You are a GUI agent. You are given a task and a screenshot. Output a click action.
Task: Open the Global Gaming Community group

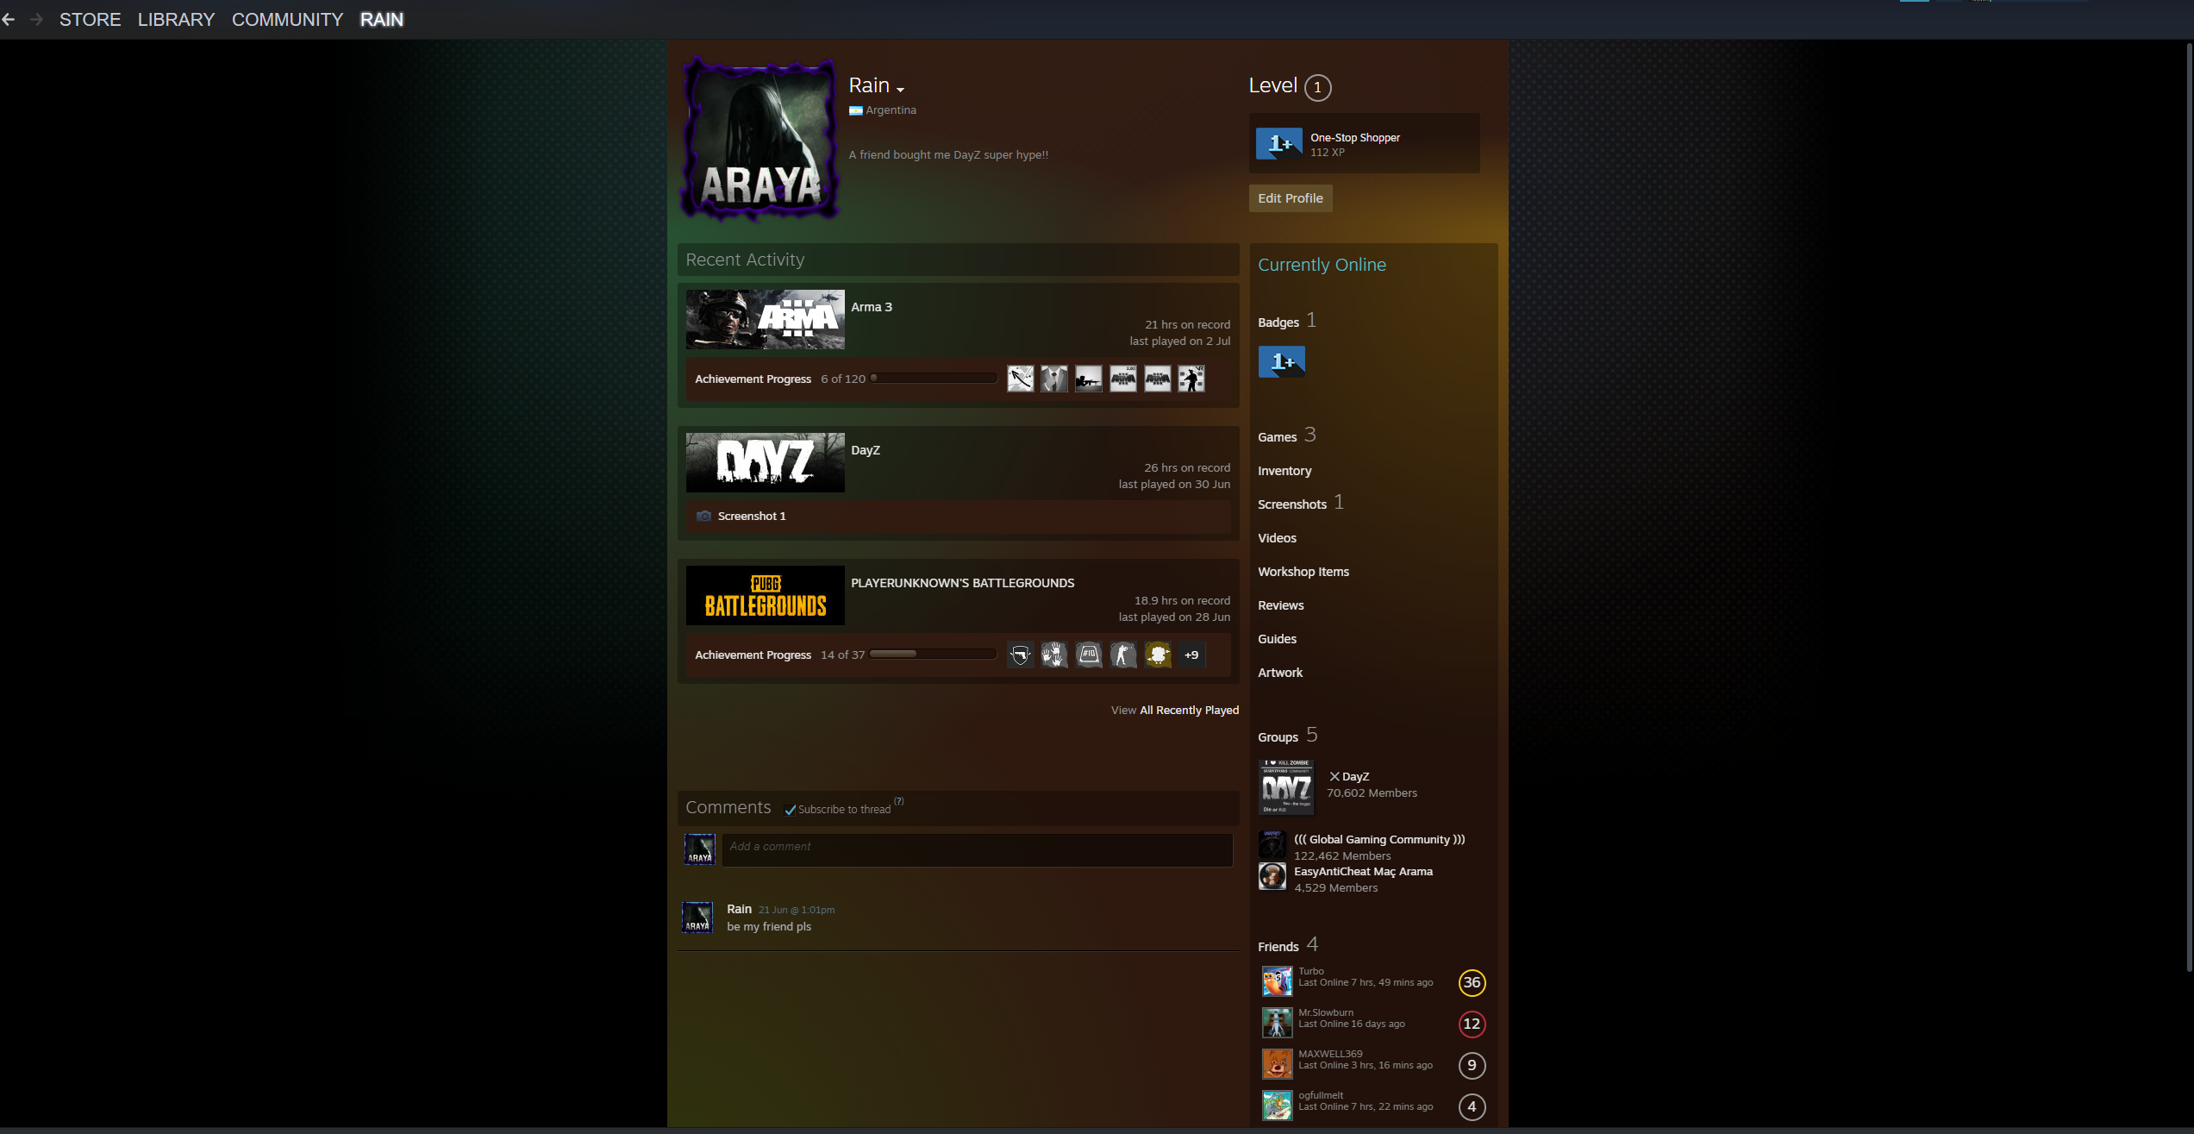1379,839
